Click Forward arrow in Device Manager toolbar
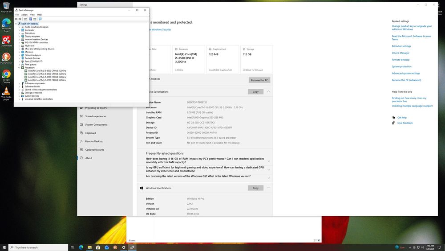The height and width of the screenshot is (251, 445). (20, 19)
